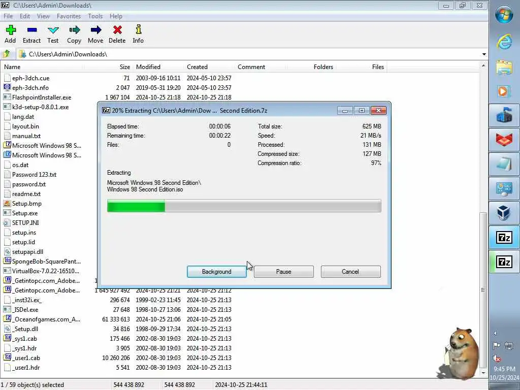Select the manual.txt file
This screenshot has height=390, width=520.
[26, 136]
